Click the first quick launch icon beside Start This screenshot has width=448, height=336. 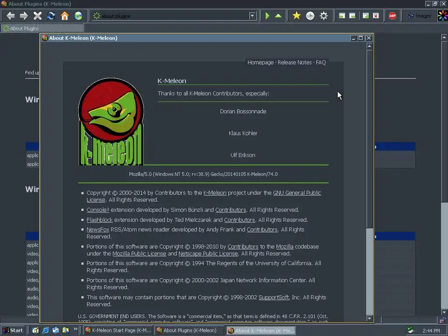(35, 330)
